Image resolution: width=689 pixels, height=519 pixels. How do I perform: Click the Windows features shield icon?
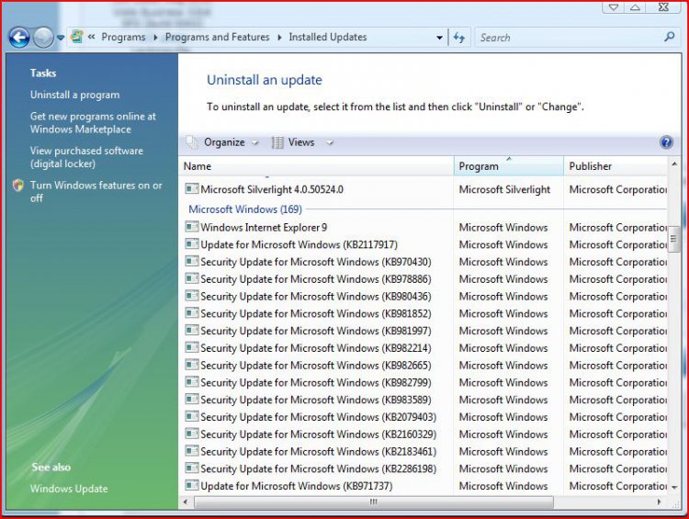point(18,186)
